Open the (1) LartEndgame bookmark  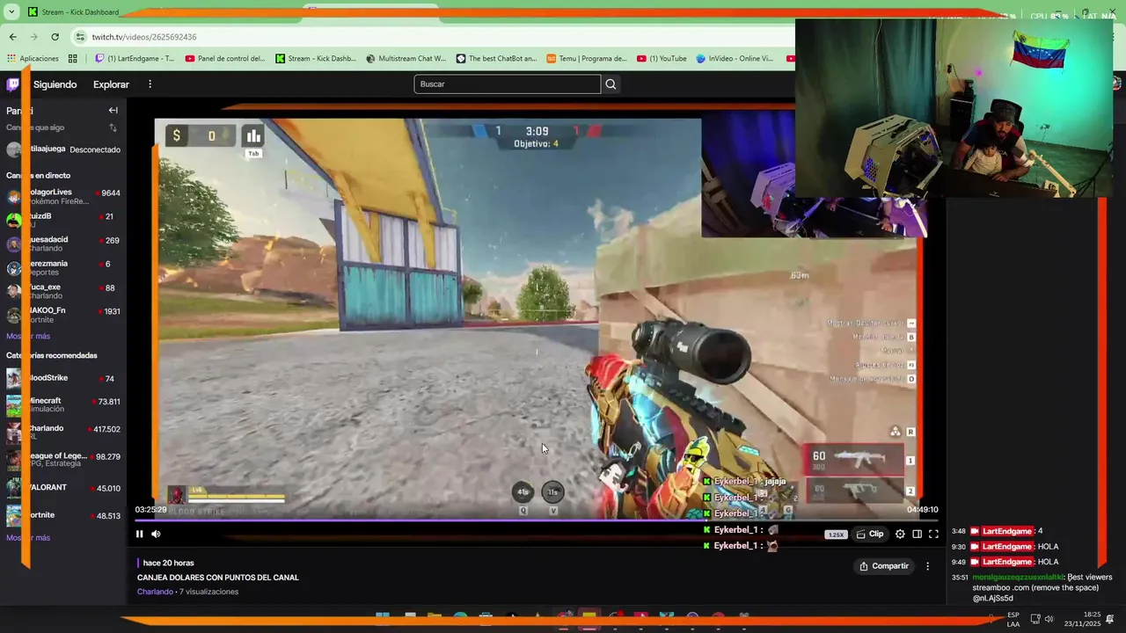tap(134, 59)
